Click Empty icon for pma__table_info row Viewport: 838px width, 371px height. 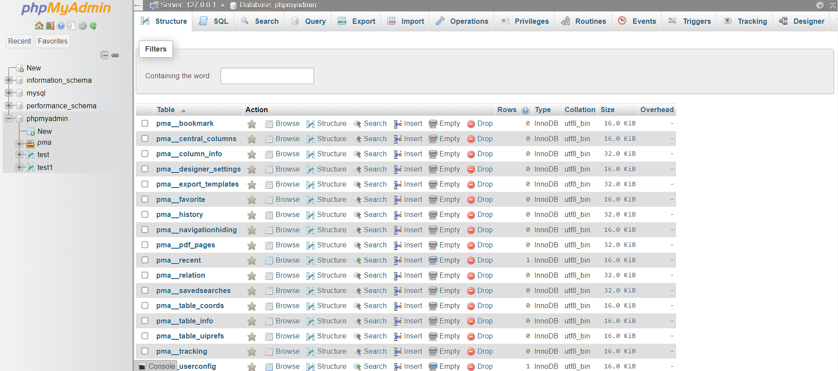tap(433, 321)
